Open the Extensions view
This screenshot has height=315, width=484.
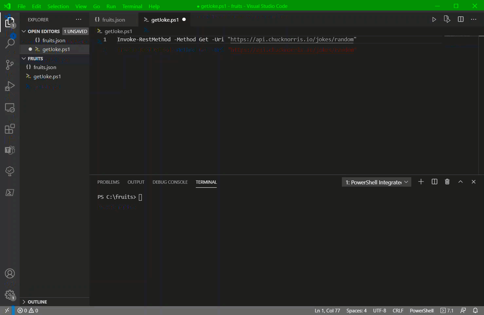tap(10, 129)
